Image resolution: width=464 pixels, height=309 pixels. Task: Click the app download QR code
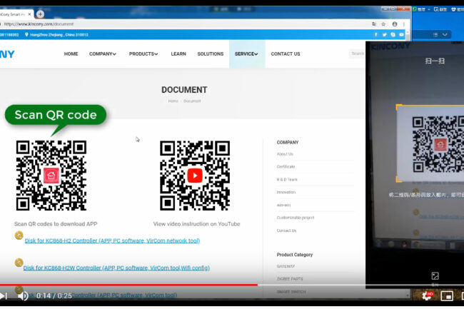(51, 176)
